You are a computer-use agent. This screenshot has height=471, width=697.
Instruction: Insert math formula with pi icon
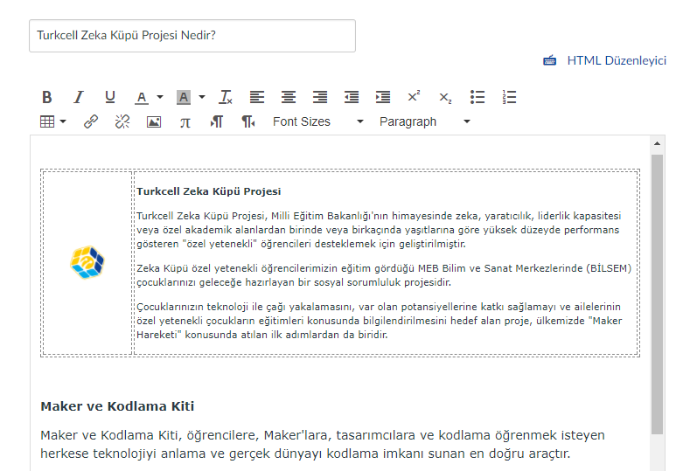(185, 122)
